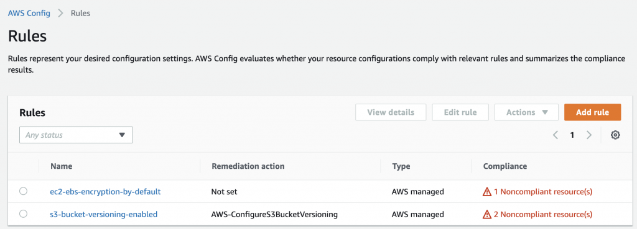The height and width of the screenshot is (229, 637).
Task: Click the Compliance column header
Action: (x=505, y=166)
